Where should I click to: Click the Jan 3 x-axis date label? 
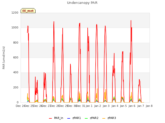coord(106,106)
